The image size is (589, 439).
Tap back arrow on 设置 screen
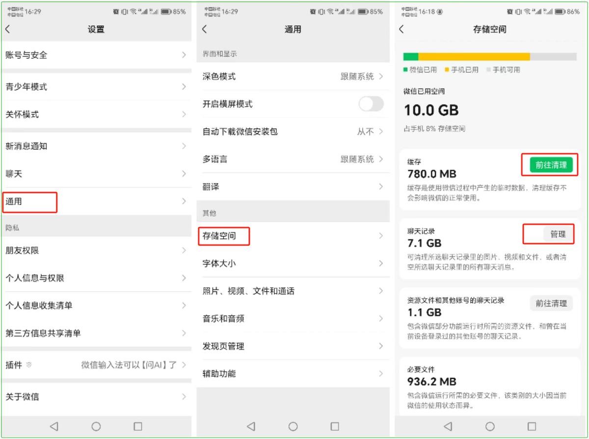click(8, 29)
